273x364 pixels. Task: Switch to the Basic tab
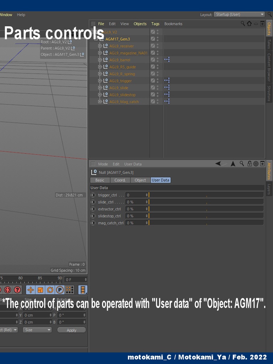coord(100,180)
